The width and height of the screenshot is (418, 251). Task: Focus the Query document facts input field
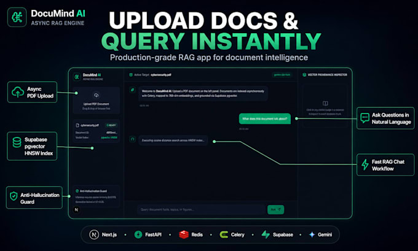click(x=202, y=209)
